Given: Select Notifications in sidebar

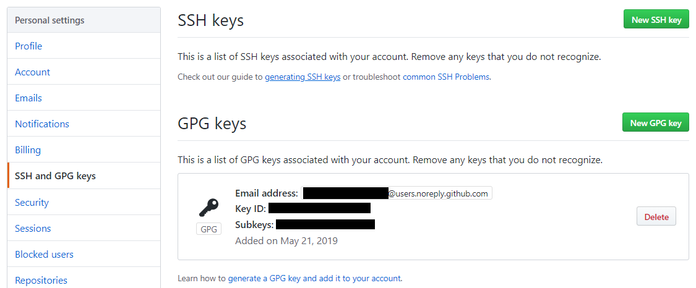Looking at the screenshot, I should [42, 124].
